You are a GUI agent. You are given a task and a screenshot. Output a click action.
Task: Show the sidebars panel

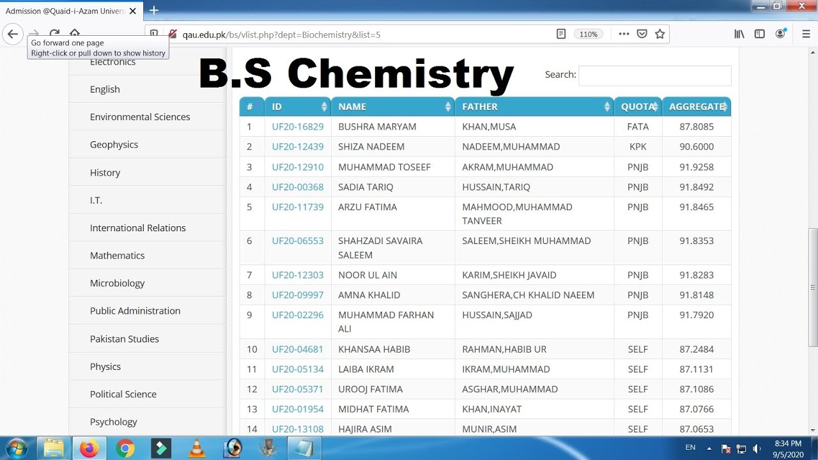[760, 34]
